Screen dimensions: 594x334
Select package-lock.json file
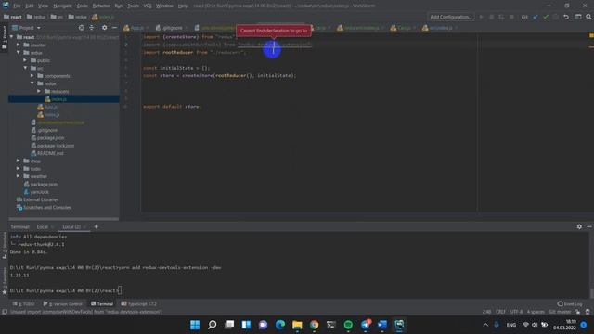52,146
